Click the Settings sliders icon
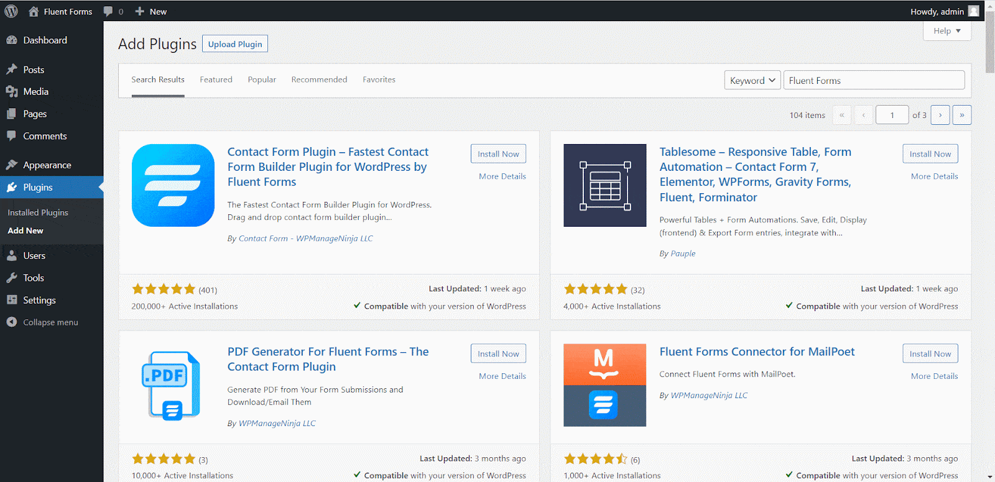 click(x=12, y=300)
